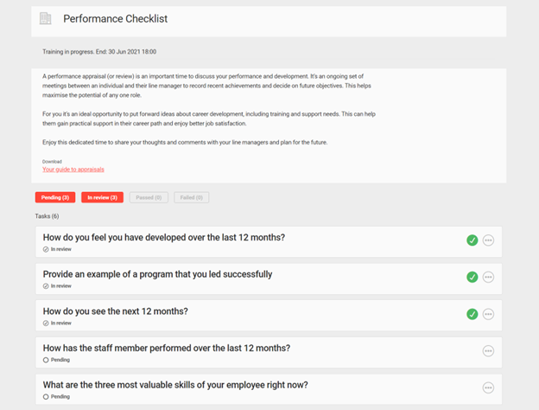Open 'How has the staff member performed' task
The height and width of the screenshot is (410, 539).
[x=166, y=348]
